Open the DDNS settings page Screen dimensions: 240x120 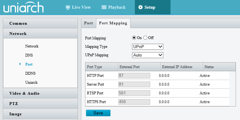click(30, 73)
